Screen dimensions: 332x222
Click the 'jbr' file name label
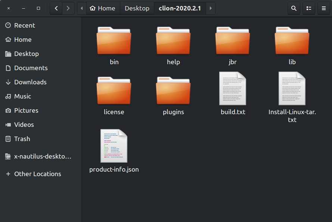click(x=233, y=62)
